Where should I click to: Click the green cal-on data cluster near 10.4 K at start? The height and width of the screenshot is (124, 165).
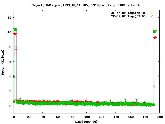click(15, 29)
